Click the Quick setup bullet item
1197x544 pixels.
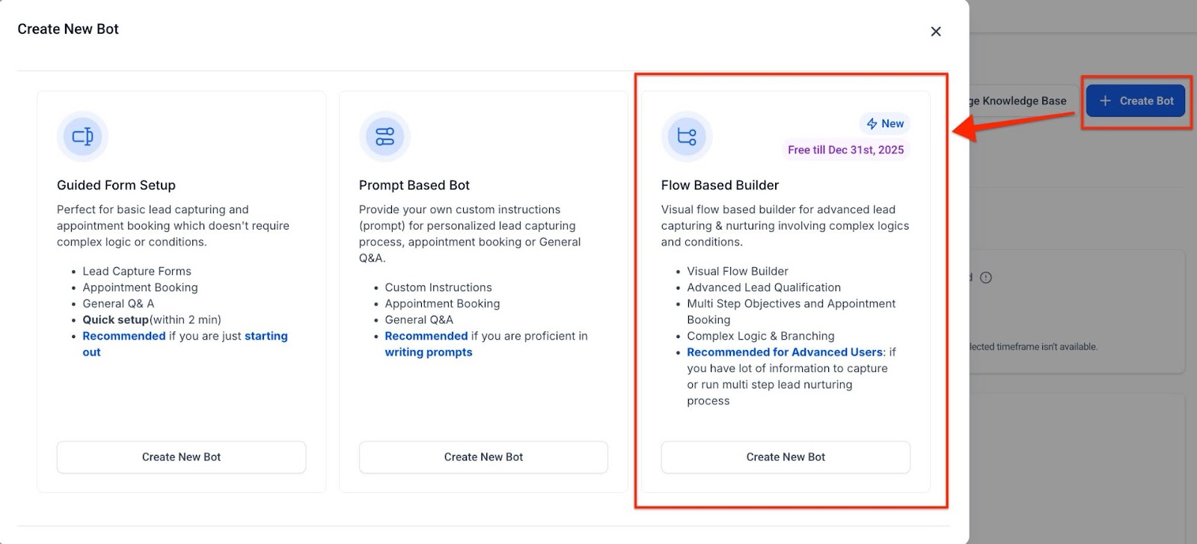(x=152, y=320)
